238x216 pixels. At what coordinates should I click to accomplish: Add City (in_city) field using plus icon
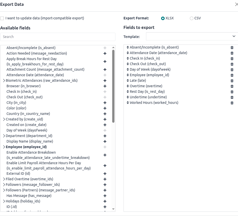tap(105, 103)
